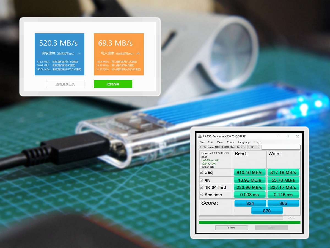Open the View menu
The height and width of the screenshot is (248, 330).
[220, 142]
